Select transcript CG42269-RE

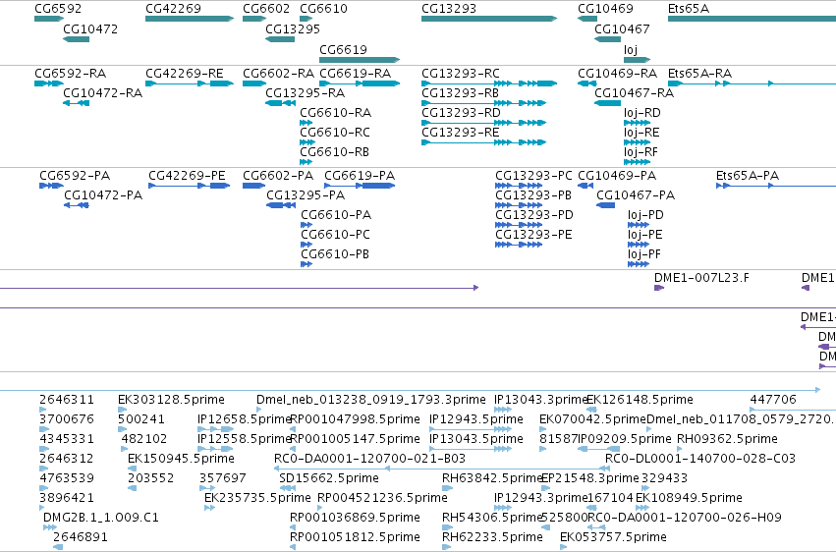pos(185,73)
